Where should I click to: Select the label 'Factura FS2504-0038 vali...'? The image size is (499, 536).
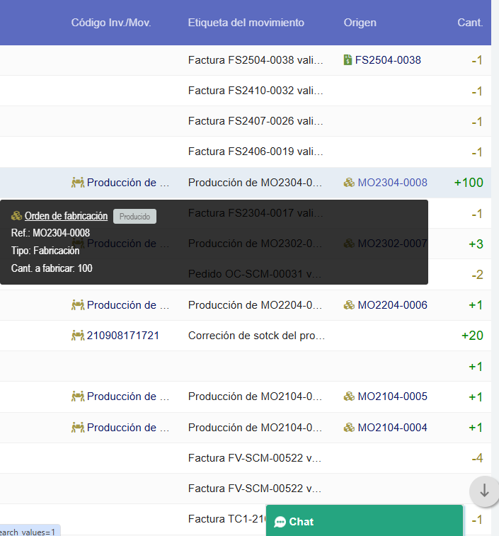click(256, 59)
